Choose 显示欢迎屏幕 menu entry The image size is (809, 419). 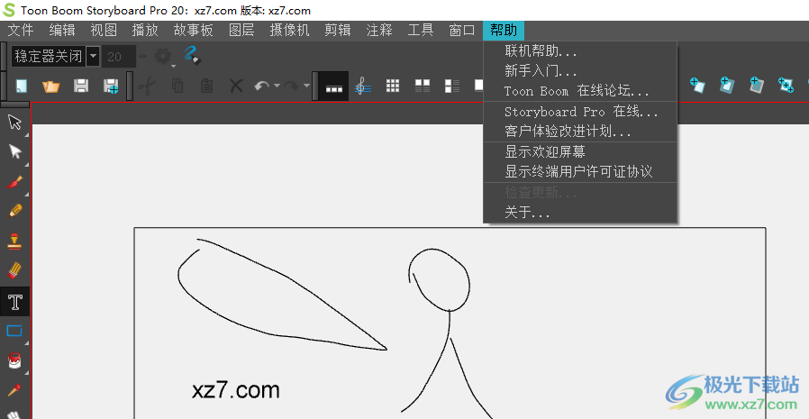pyautogui.click(x=580, y=151)
